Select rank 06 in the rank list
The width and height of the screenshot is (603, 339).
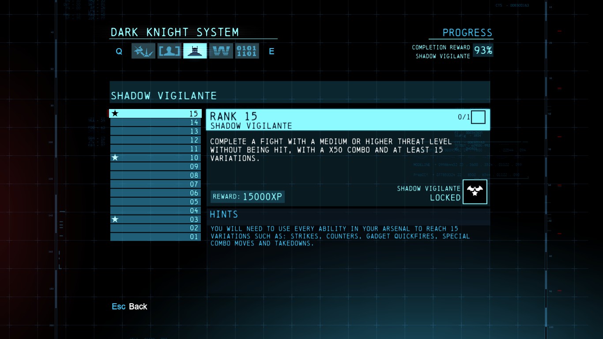(155, 193)
